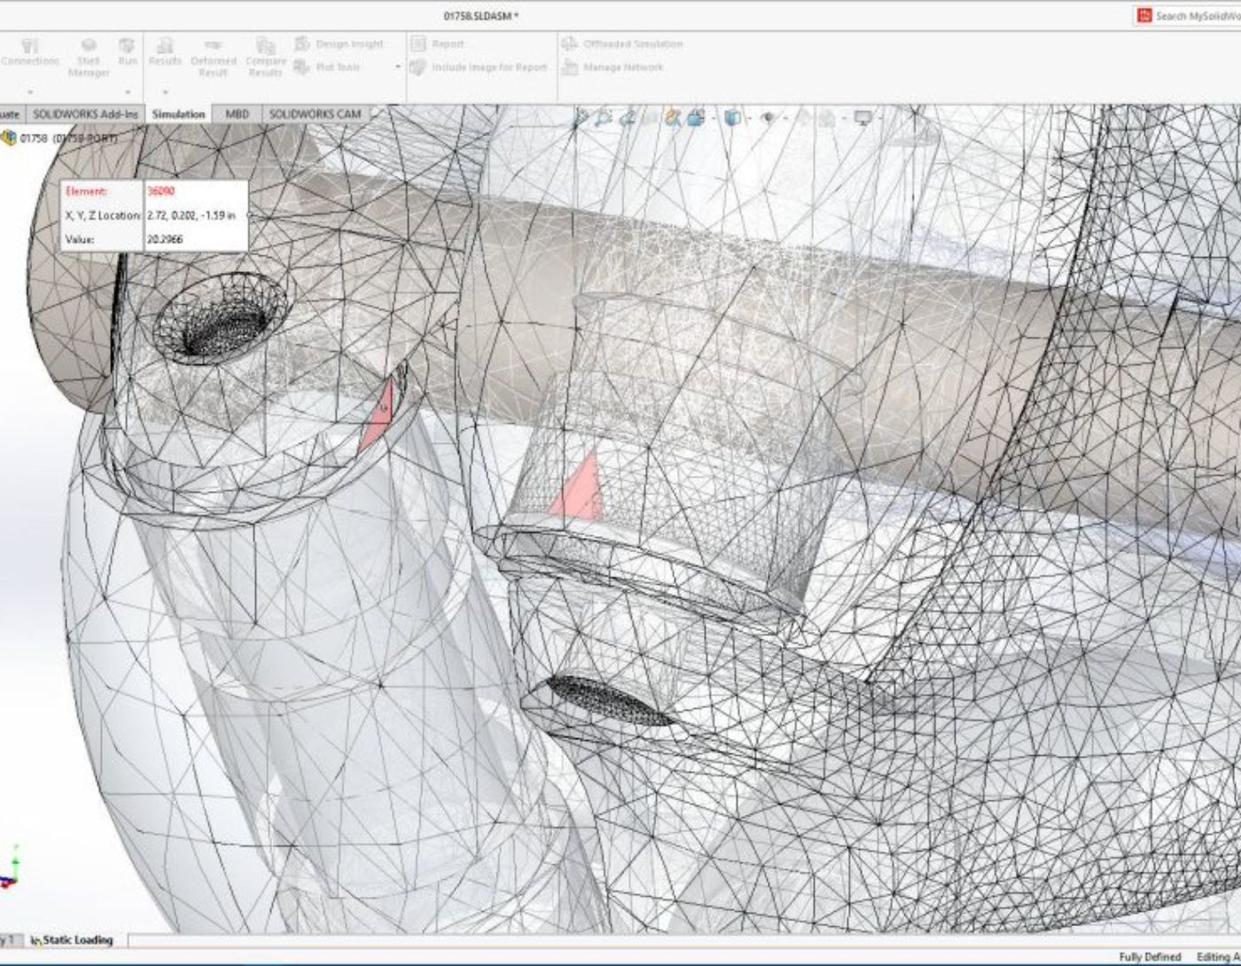This screenshot has height=966, width=1241.
Task: Activate Zoom to Area magnifier
Action: click(604, 118)
